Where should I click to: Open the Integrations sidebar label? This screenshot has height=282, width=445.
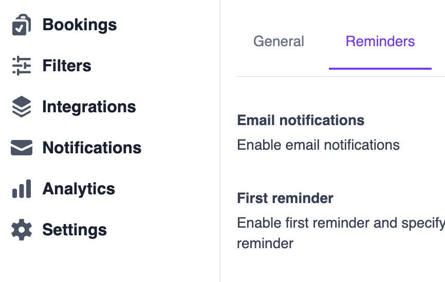pos(89,107)
